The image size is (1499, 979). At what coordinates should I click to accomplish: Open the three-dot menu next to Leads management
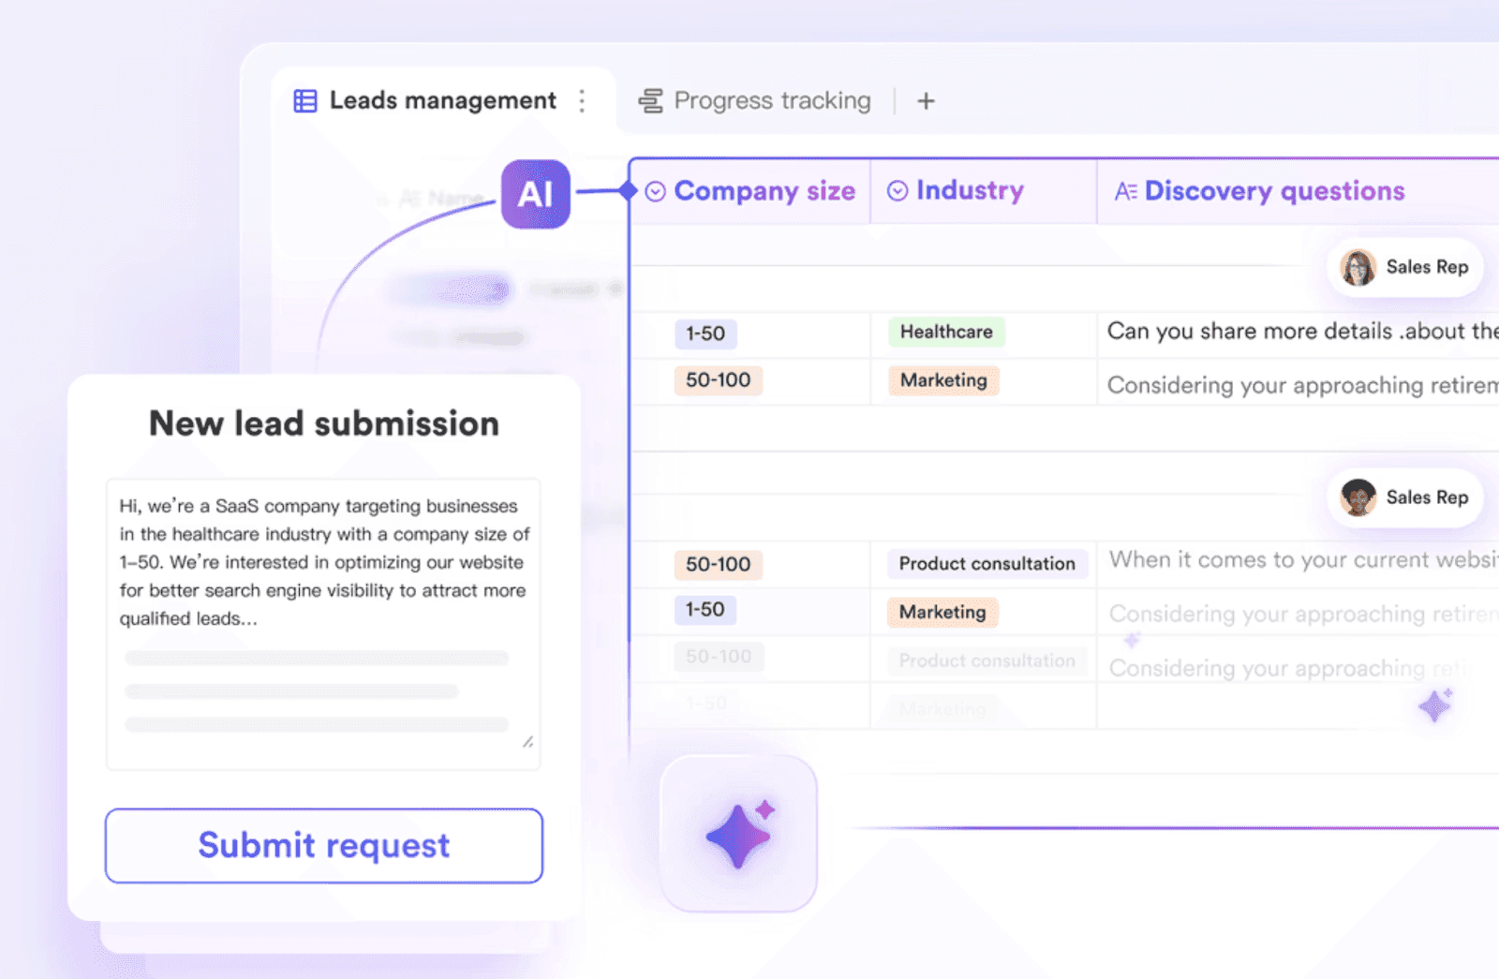click(x=583, y=100)
